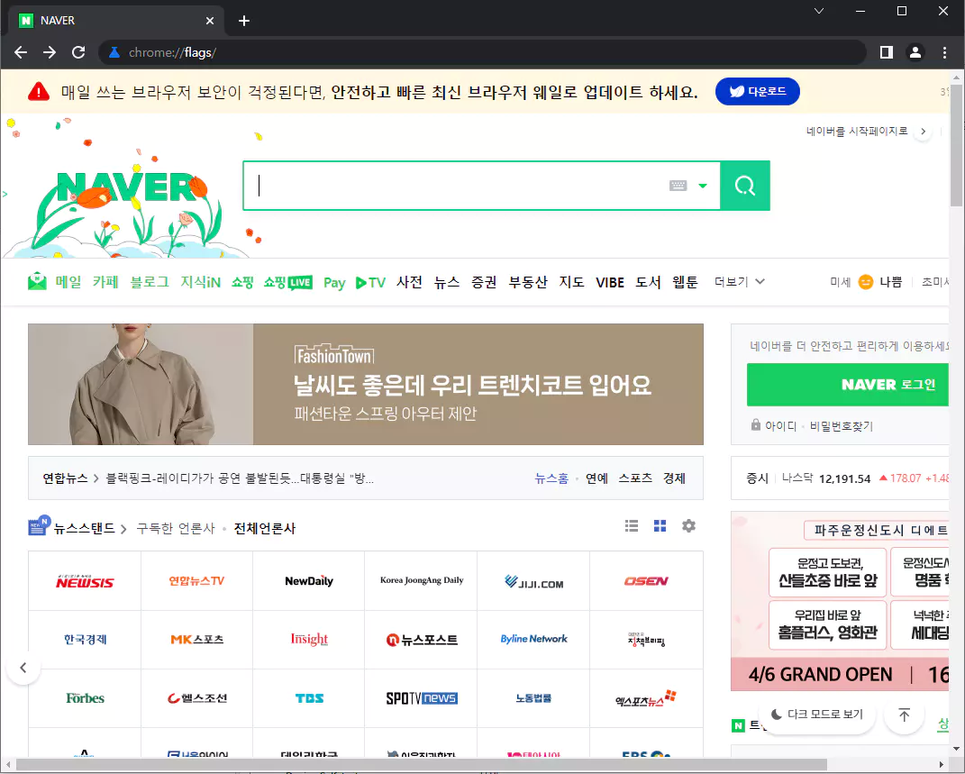
Task: Open 쇼핑LIVE service link
Action: pyautogui.click(x=288, y=282)
